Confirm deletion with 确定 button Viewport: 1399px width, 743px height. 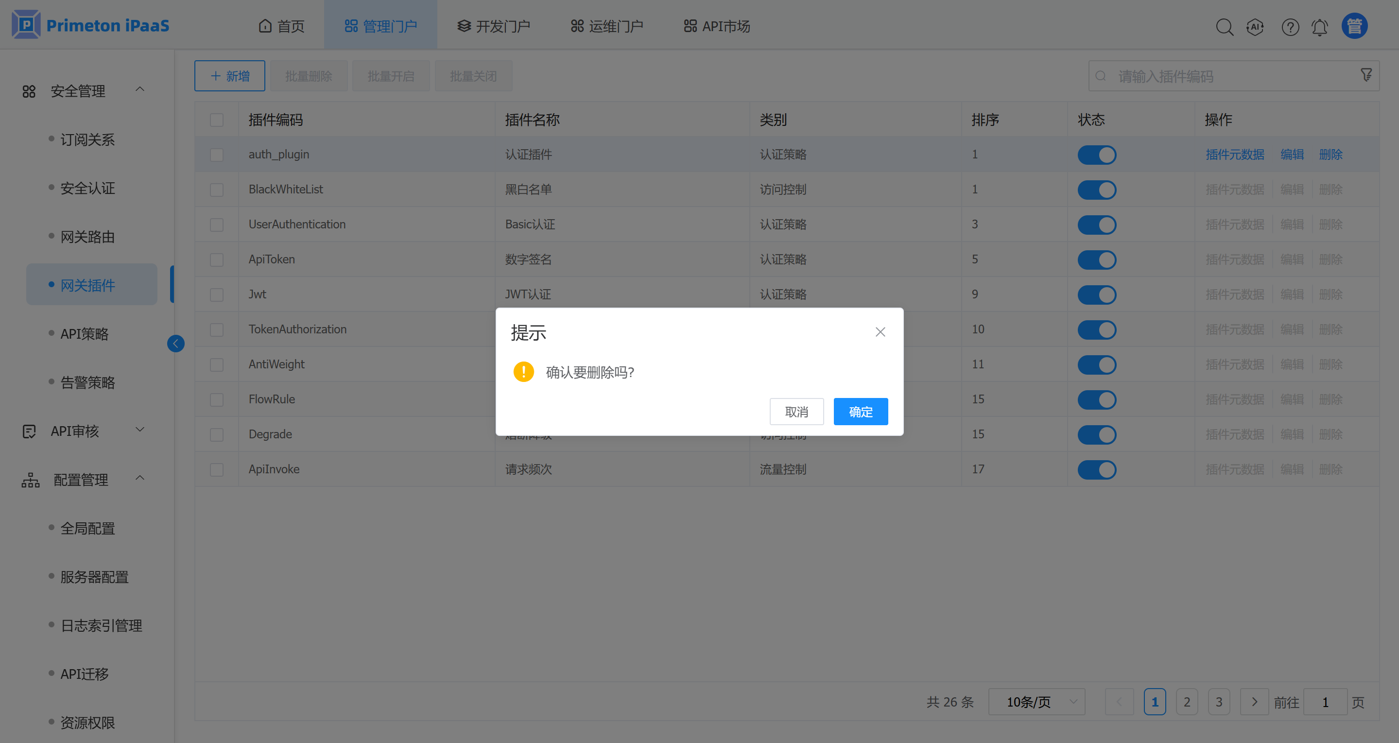860,412
